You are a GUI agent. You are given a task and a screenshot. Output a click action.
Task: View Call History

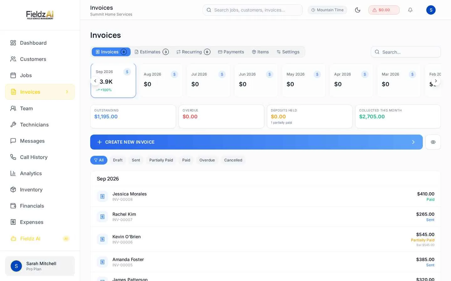tap(40, 157)
